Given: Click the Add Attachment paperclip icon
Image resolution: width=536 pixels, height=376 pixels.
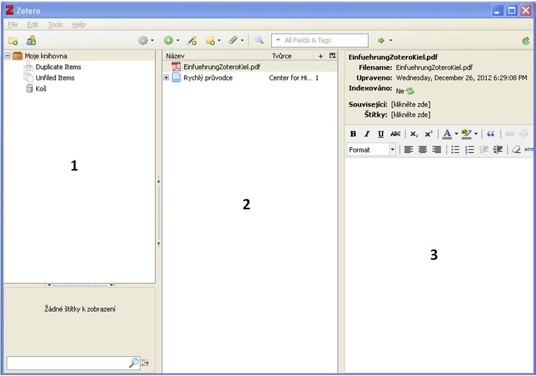Looking at the screenshot, I should [233, 40].
